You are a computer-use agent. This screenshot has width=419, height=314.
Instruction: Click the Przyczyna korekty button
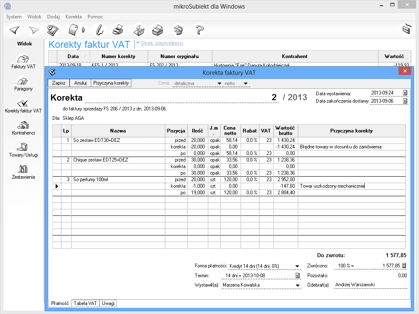(111, 83)
